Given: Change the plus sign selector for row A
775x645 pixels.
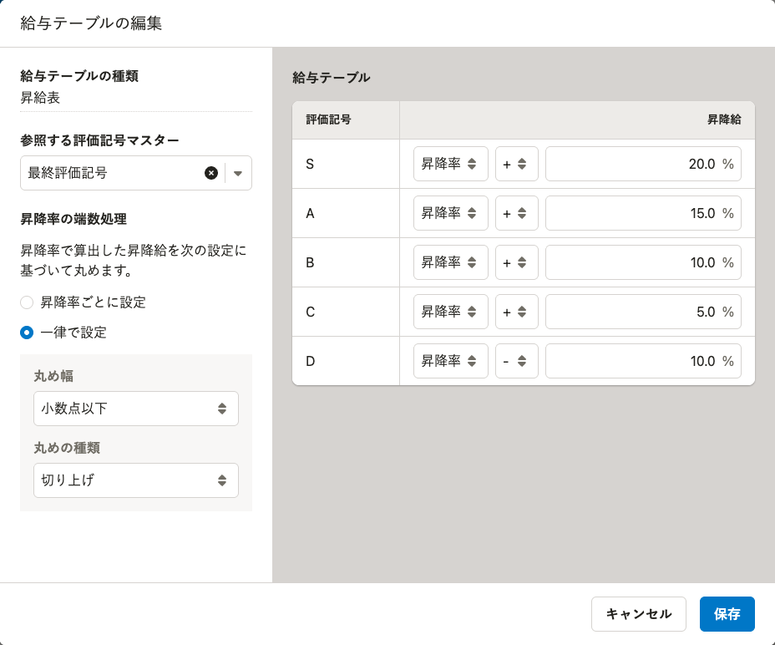Looking at the screenshot, I should point(516,213).
